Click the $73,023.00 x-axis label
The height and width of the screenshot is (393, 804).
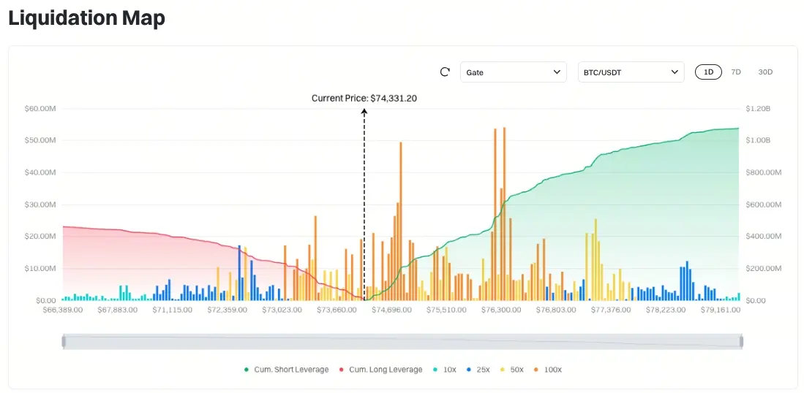point(282,310)
